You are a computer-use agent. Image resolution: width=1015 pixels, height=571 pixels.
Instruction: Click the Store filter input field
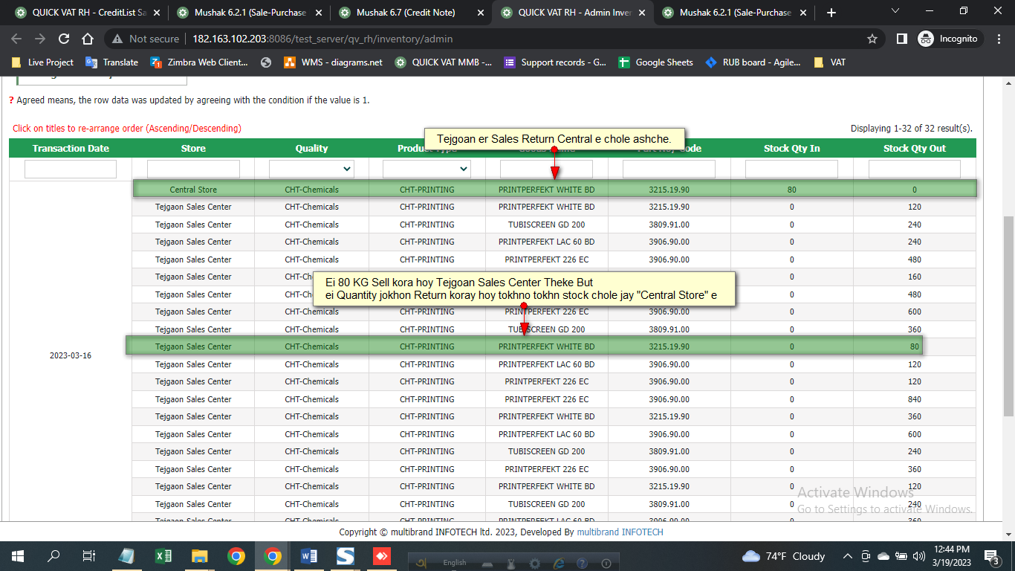click(193, 170)
